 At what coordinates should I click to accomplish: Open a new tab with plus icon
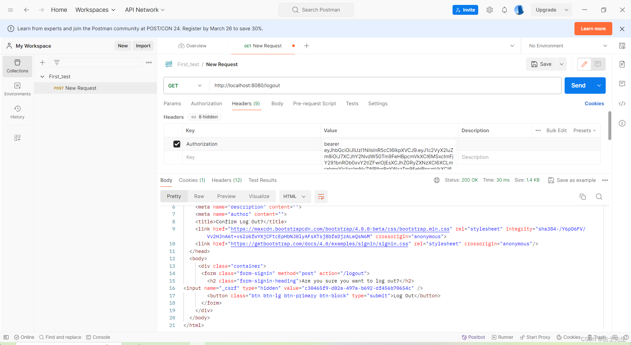(x=307, y=46)
